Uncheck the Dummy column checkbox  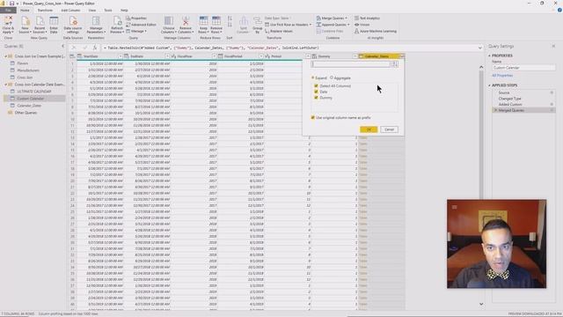(x=316, y=98)
